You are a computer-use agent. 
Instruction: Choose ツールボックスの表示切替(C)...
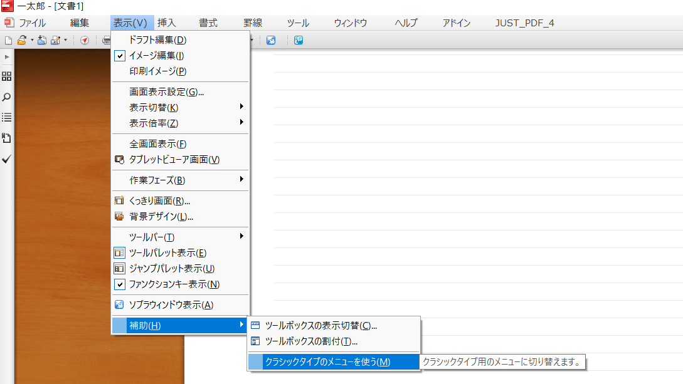click(x=333, y=326)
